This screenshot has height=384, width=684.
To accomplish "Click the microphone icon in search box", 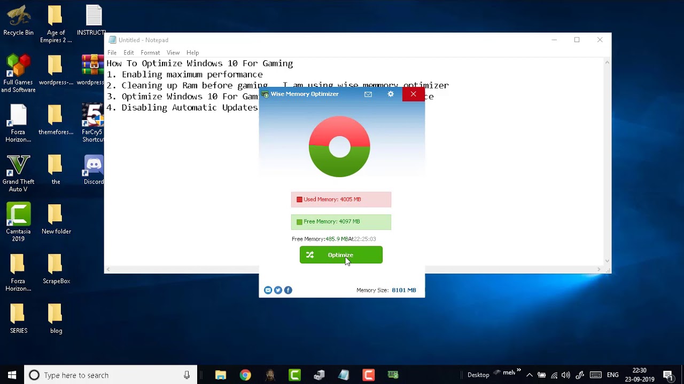I will 186,375.
